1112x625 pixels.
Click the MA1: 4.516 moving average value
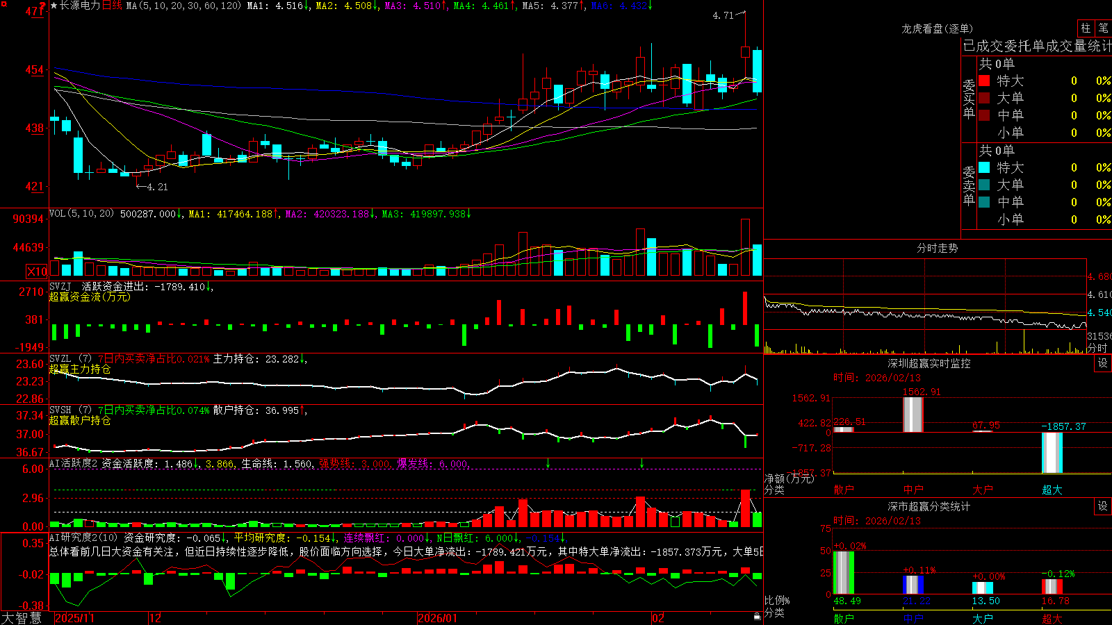click(275, 6)
